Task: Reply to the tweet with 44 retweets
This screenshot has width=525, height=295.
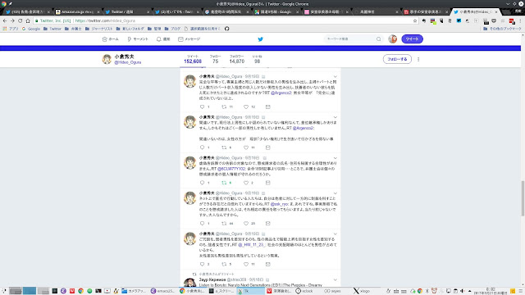Action: click(202, 224)
